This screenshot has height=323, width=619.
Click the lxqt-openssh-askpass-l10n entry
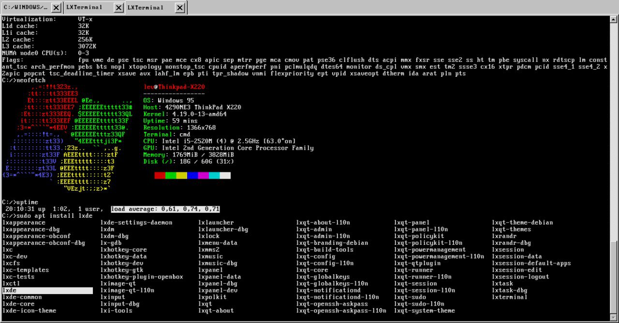pos(341,310)
